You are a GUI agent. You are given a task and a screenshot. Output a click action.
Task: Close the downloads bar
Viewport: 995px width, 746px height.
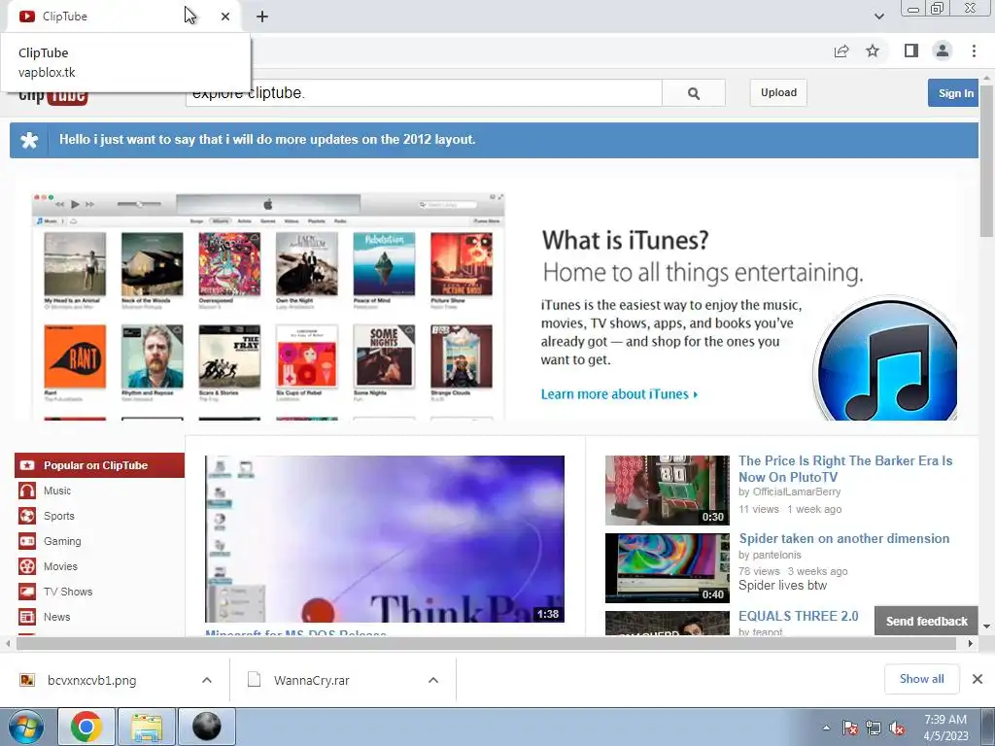pos(978,679)
